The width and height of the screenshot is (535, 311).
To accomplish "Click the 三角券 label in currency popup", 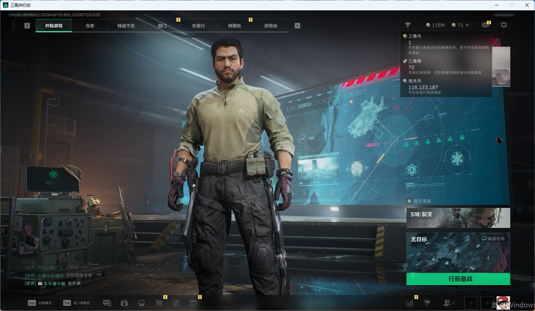I will [x=415, y=61].
